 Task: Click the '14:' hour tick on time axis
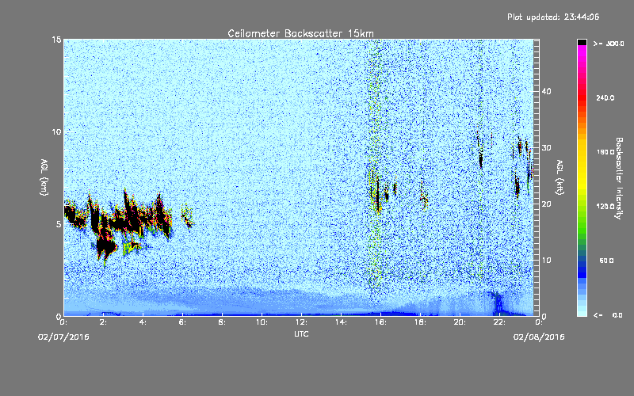click(341, 322)
